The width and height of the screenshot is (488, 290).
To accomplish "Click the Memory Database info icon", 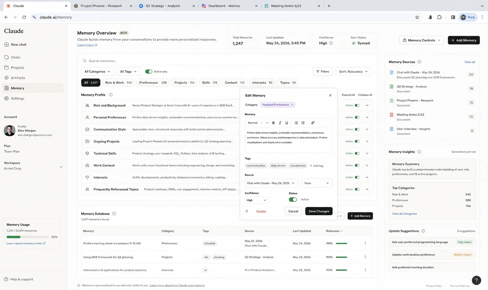I will (x=114, y=214).
